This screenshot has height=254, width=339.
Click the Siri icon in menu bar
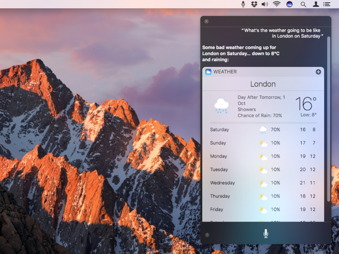pos(289,4)
